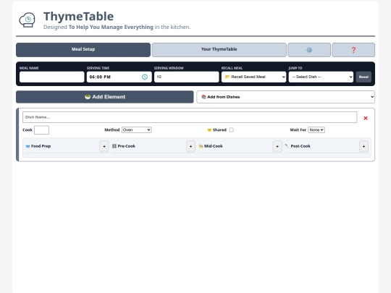Add a Food Prep step with plus
The width and height of the screenshot is (391, 293).
[x=104, y=146]
